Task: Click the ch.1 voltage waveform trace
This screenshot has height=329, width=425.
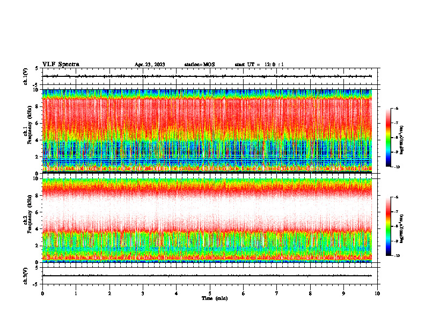Action: pyautogui.click(x=207, y=76)
